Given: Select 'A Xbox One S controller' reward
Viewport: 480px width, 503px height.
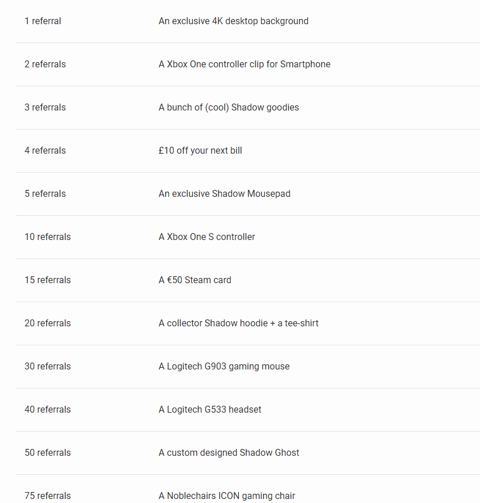Looking at the screenshot, I should click(207, 237).
